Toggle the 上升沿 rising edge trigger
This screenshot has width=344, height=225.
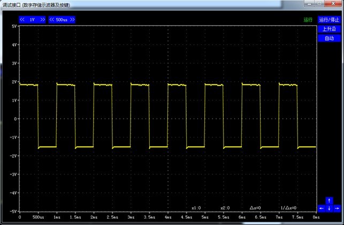[329, 29]
